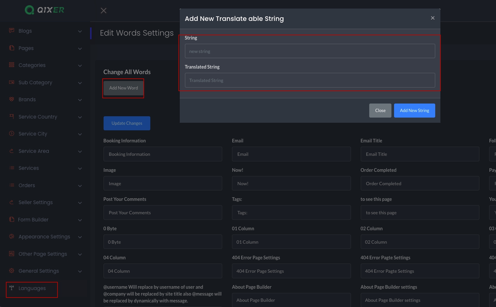Click into the Translated String field
This screenshot has width=496, height=307.
click(310, 80)
